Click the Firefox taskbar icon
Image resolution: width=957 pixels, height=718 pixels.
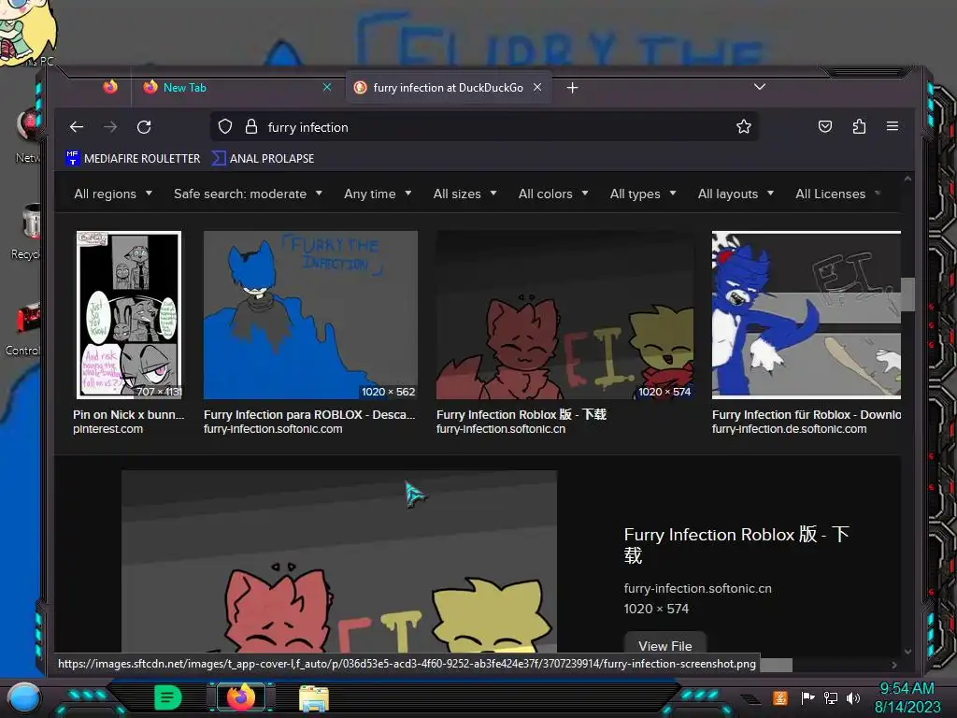(x=240, y=697)
